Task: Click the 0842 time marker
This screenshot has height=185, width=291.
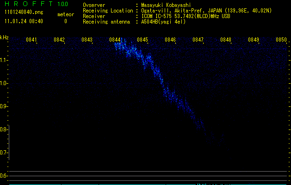Action: [x=59, y=40]
